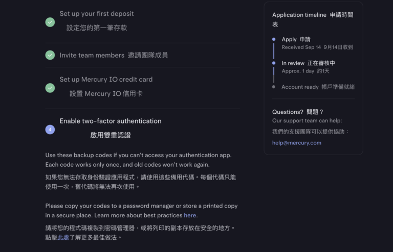Follow the English 'here' best practices link

pyautogui.click(x=190, y=215)
